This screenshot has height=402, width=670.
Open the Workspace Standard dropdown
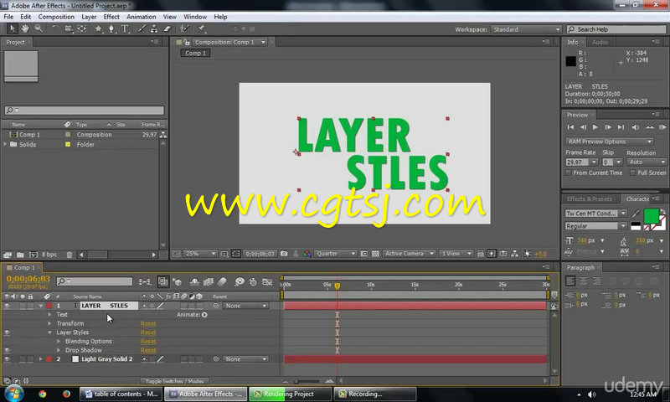[526, 29]
